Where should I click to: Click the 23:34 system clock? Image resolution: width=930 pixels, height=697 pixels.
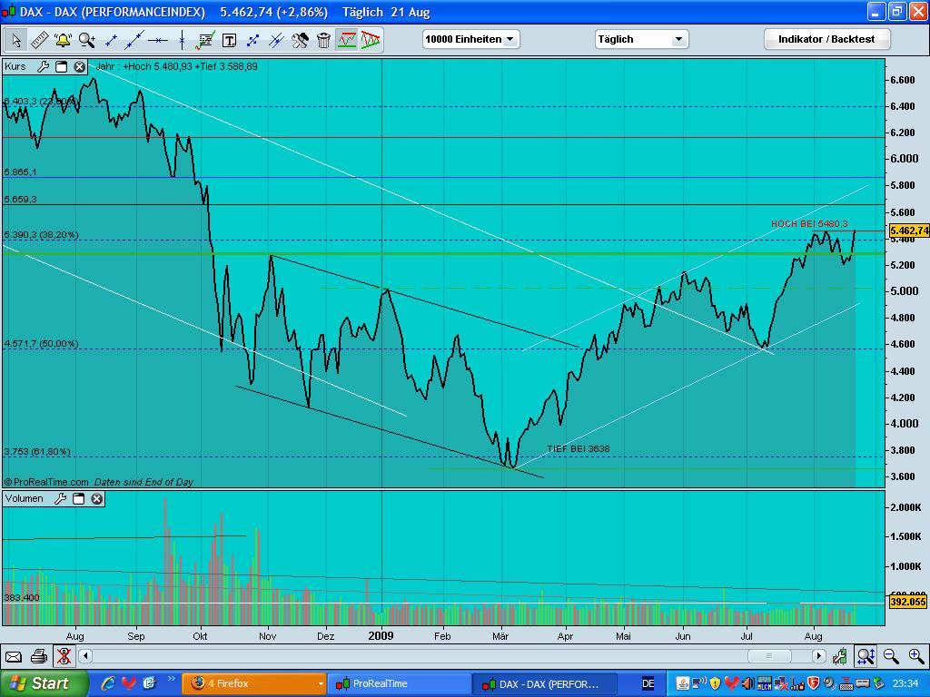(x=905, y=683)
